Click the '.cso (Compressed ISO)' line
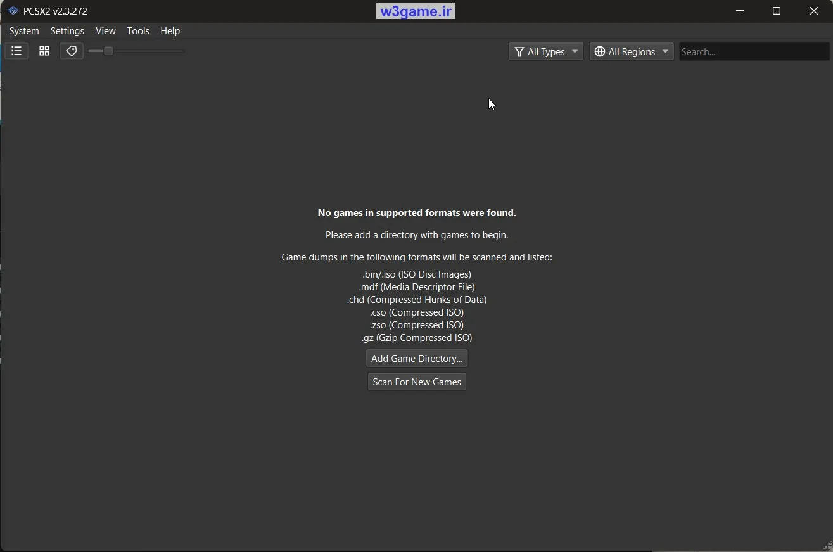 pyautogui.click(x=417, y=312)
